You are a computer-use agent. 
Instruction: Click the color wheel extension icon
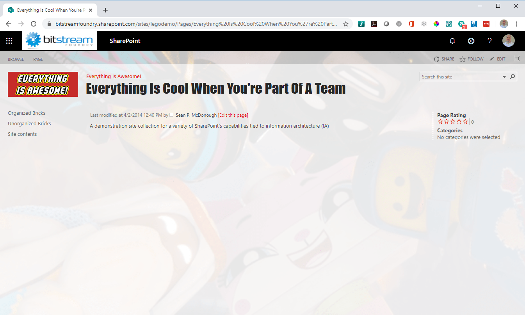click(436, 24)
